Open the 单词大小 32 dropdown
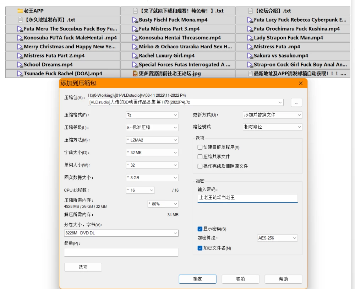The image size is (355, 289). point(152,165)
